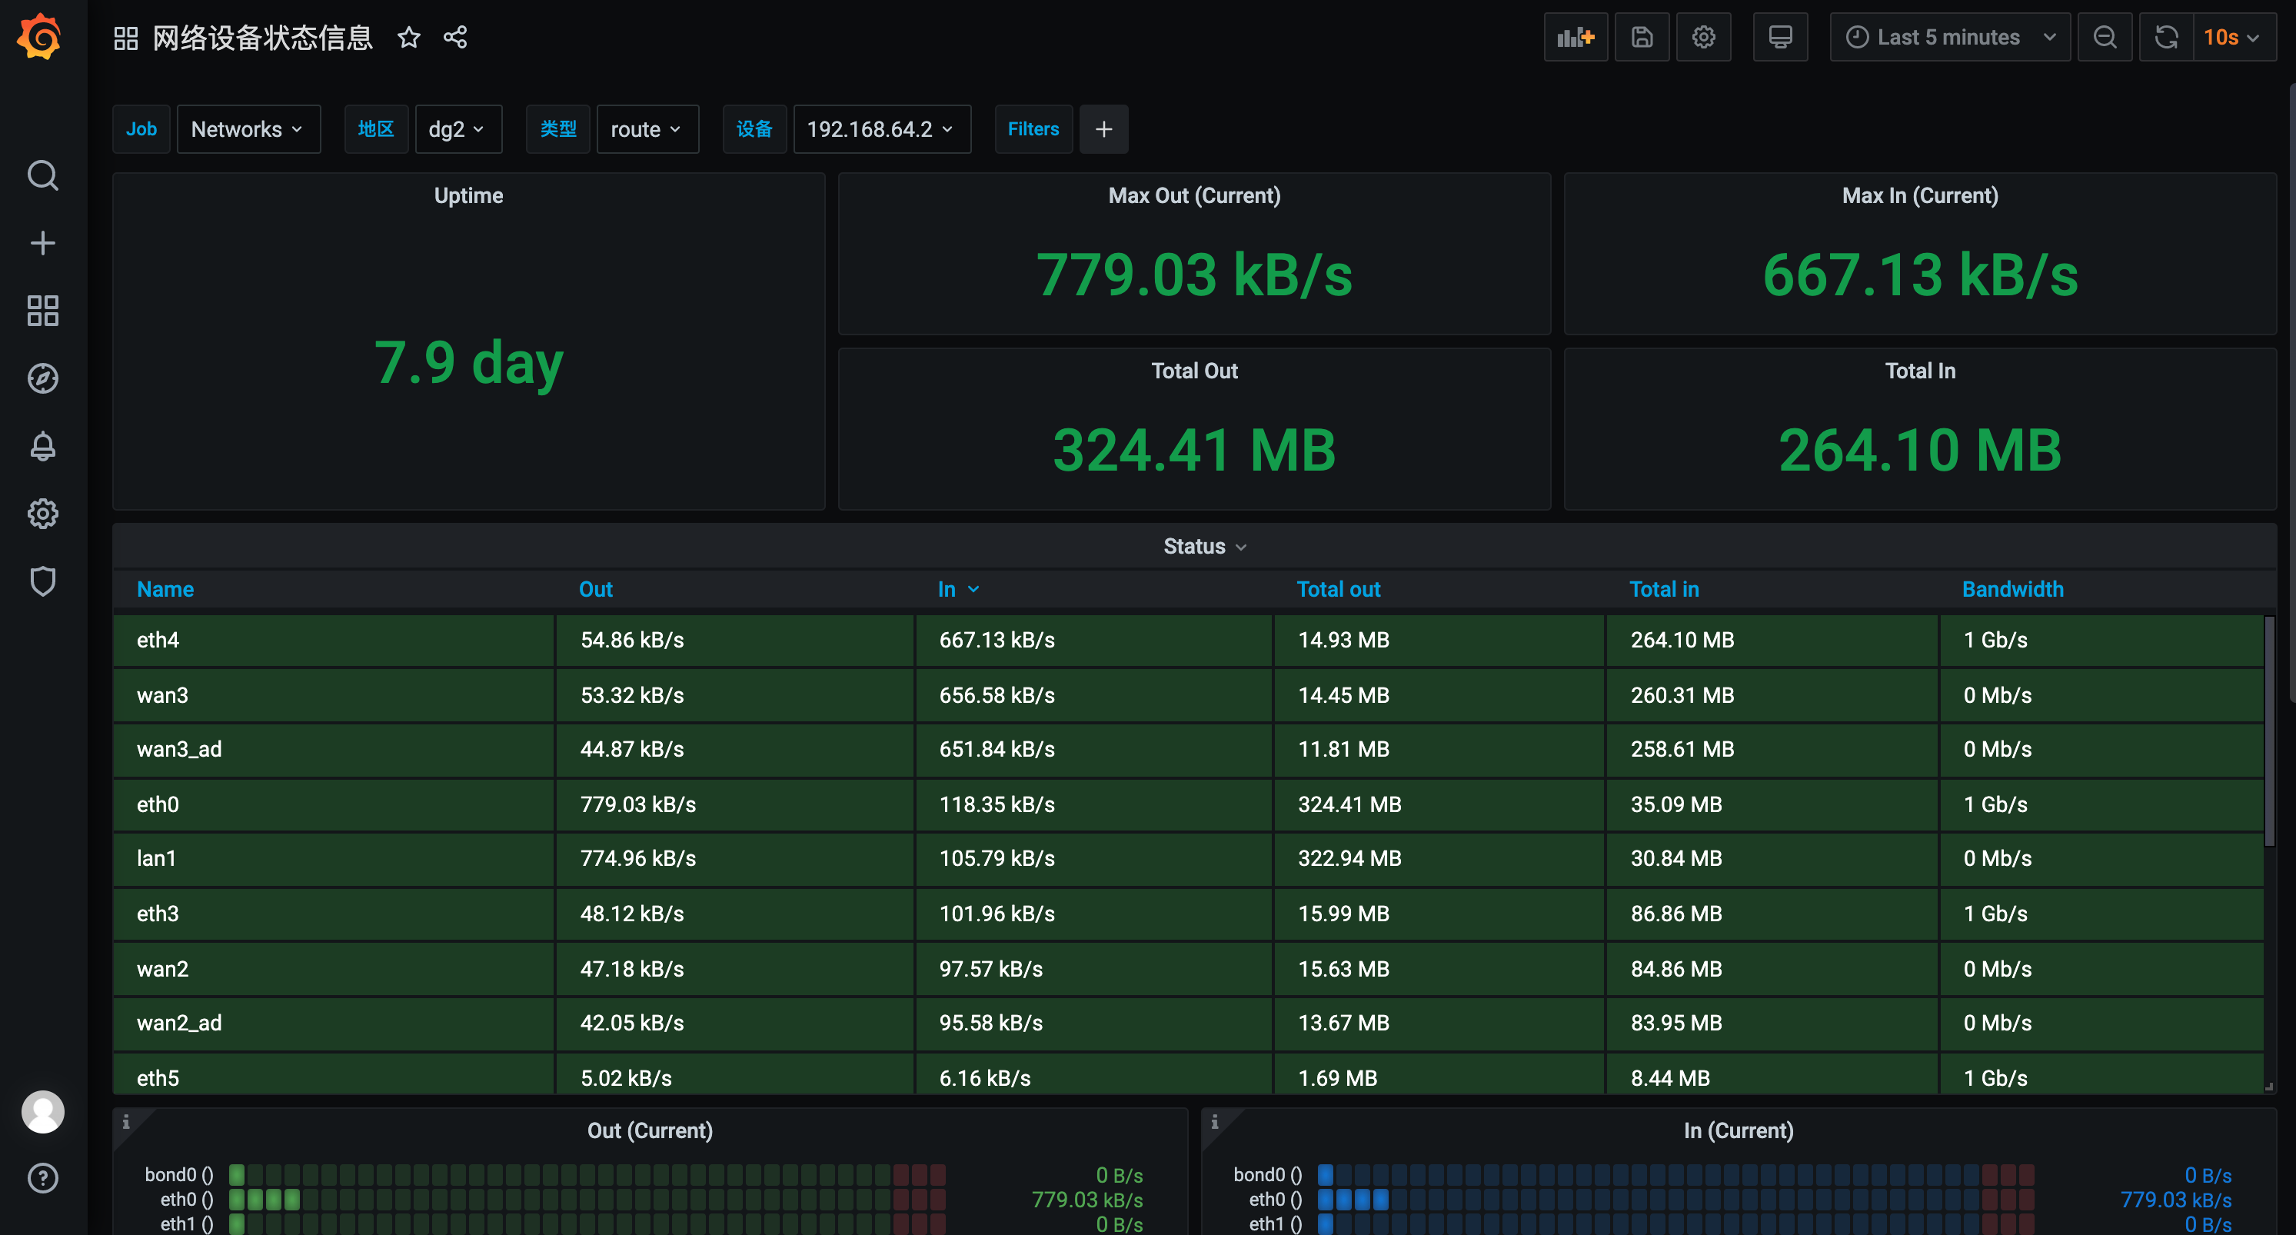This screenshot has height=1235, width=2296.
Task: Toggle sort on the In column
Action: 958,589
